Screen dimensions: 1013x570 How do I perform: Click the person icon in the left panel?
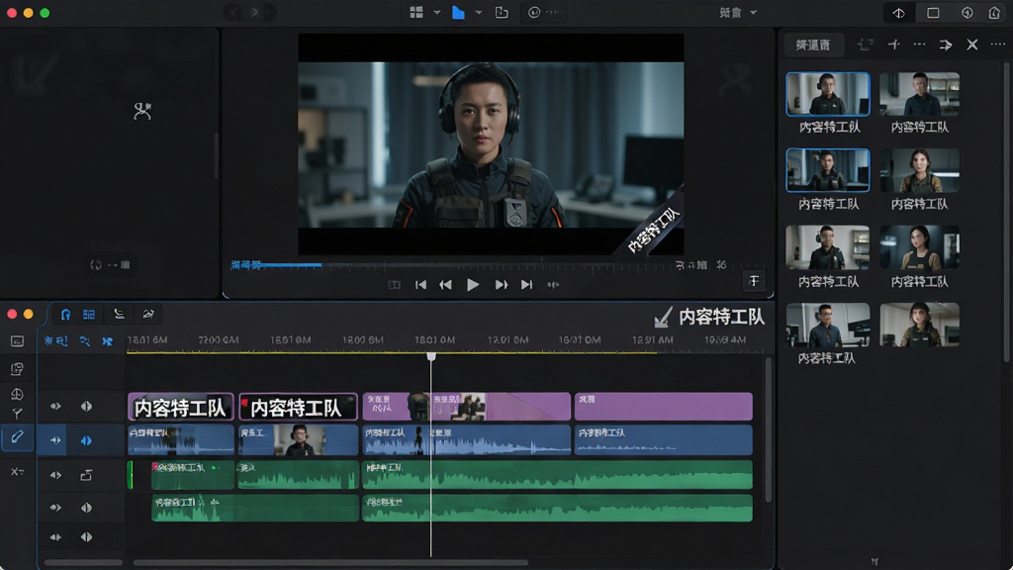(x=142, y=111)
